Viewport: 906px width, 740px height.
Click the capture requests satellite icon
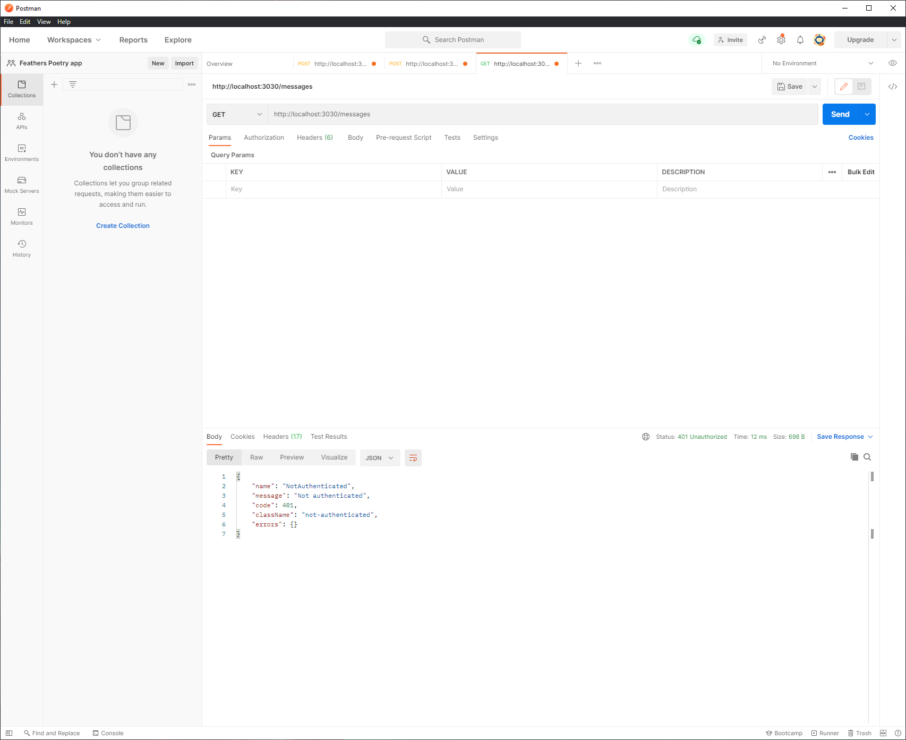coord(762,40)
